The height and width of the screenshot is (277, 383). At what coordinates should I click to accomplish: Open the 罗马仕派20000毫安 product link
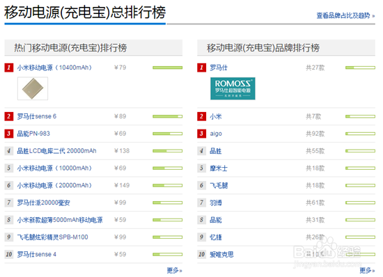click(x=43, y=203)
